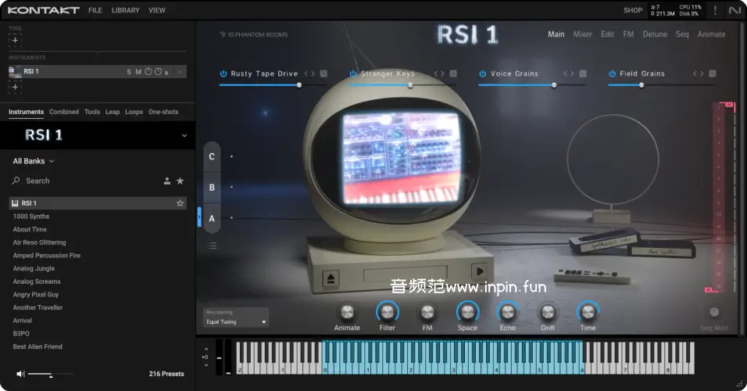Randomize the Stranger Keys sound source

(x=453, y=74)
